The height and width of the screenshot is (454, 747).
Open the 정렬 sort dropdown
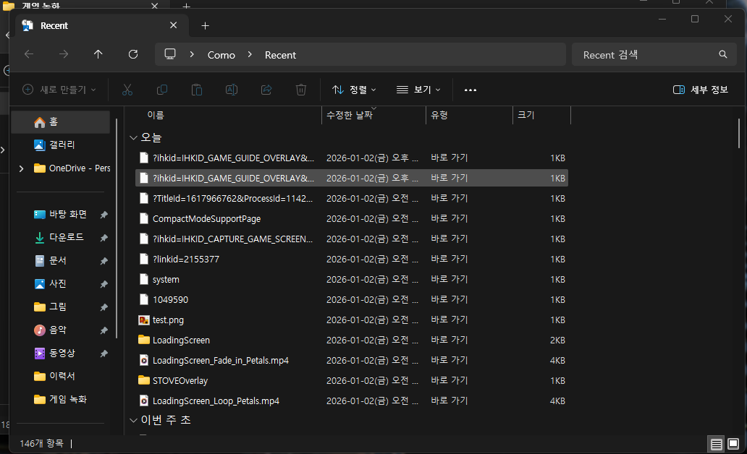click(x=354, y=90)
